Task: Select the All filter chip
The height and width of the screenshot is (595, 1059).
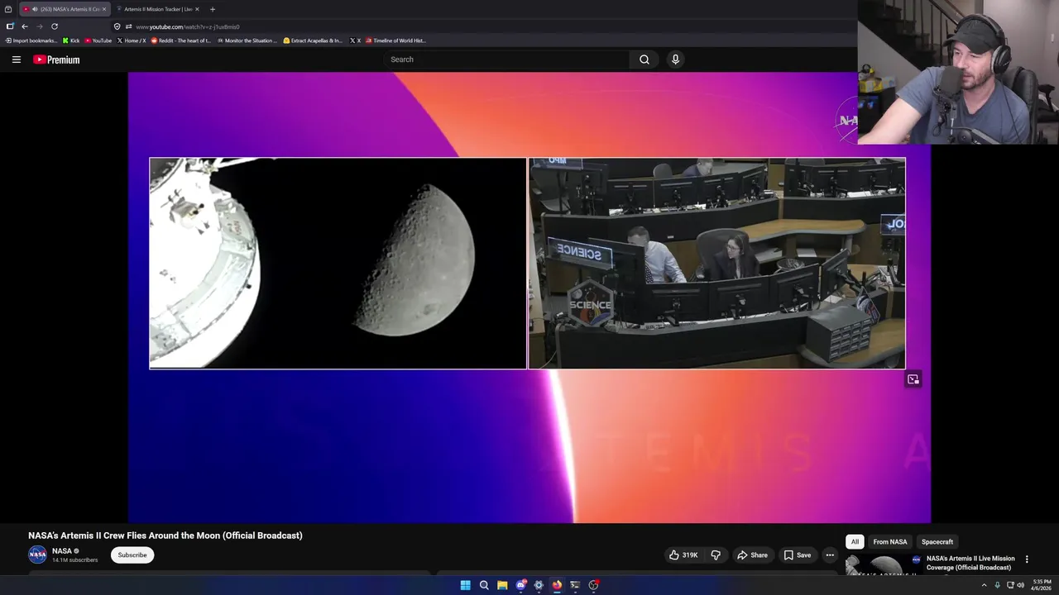Action: click(x=855, y=542)
